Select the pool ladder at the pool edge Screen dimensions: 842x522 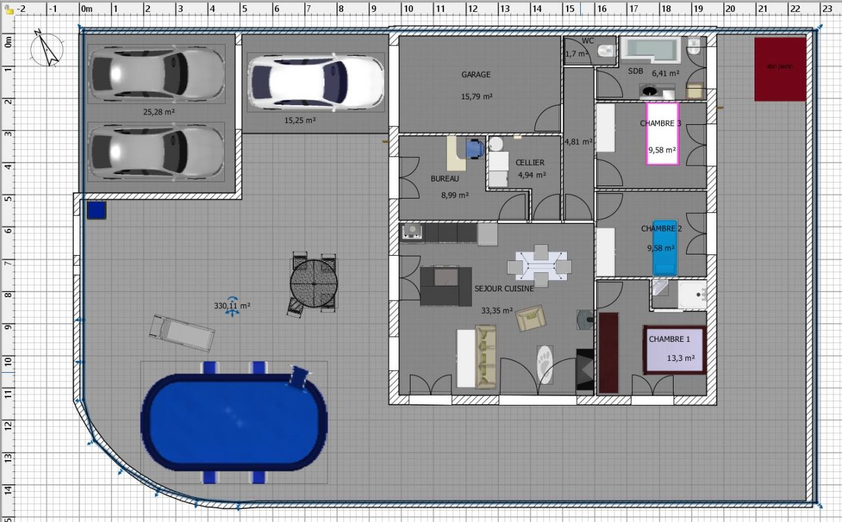[x=298, y=378]
